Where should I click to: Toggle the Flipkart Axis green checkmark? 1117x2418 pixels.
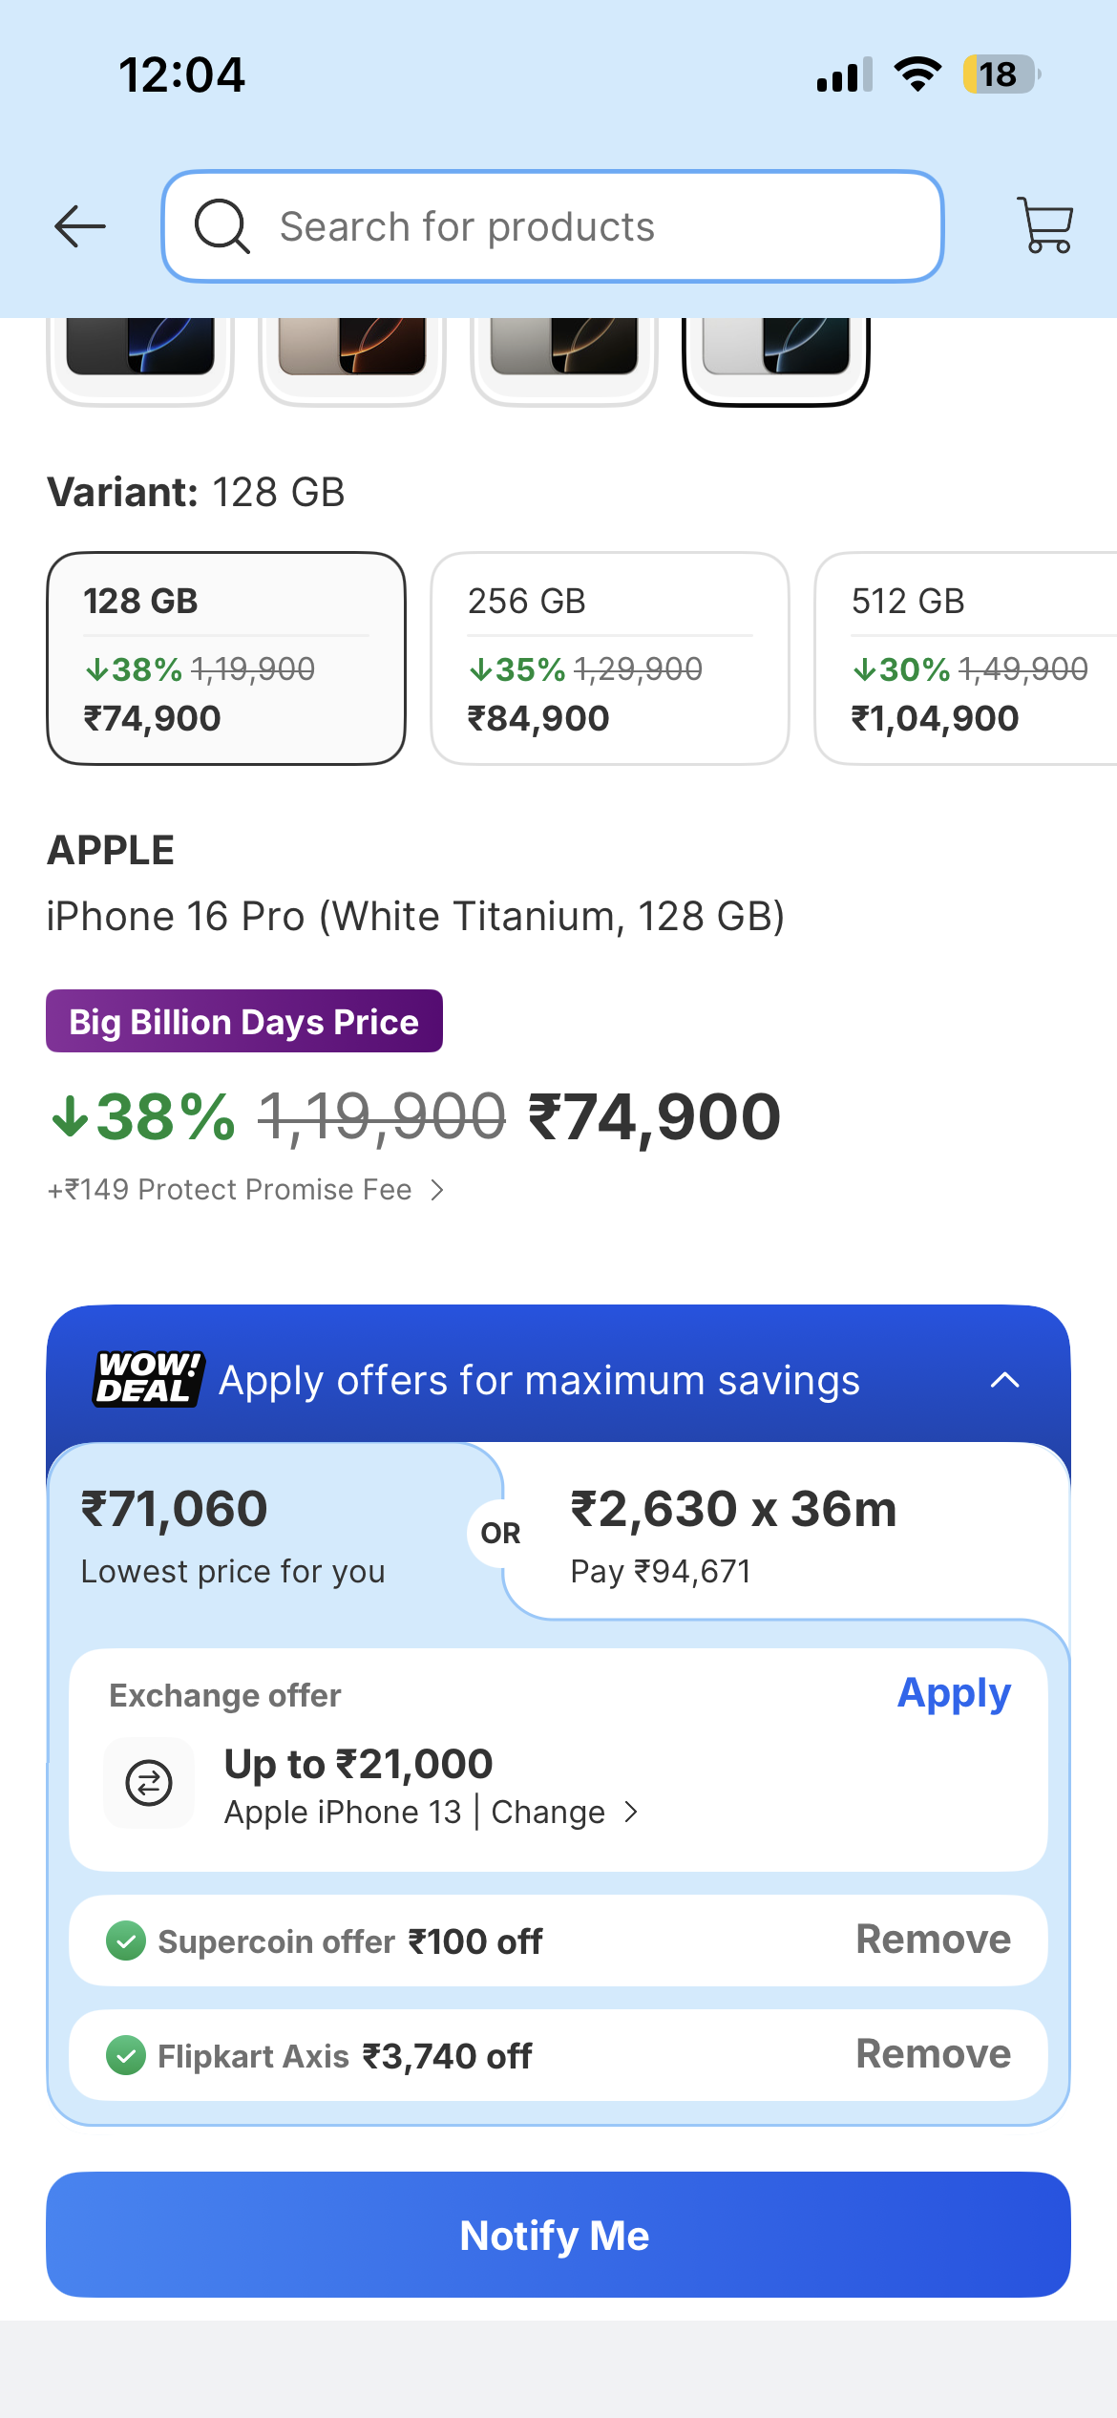(126, 2056)
